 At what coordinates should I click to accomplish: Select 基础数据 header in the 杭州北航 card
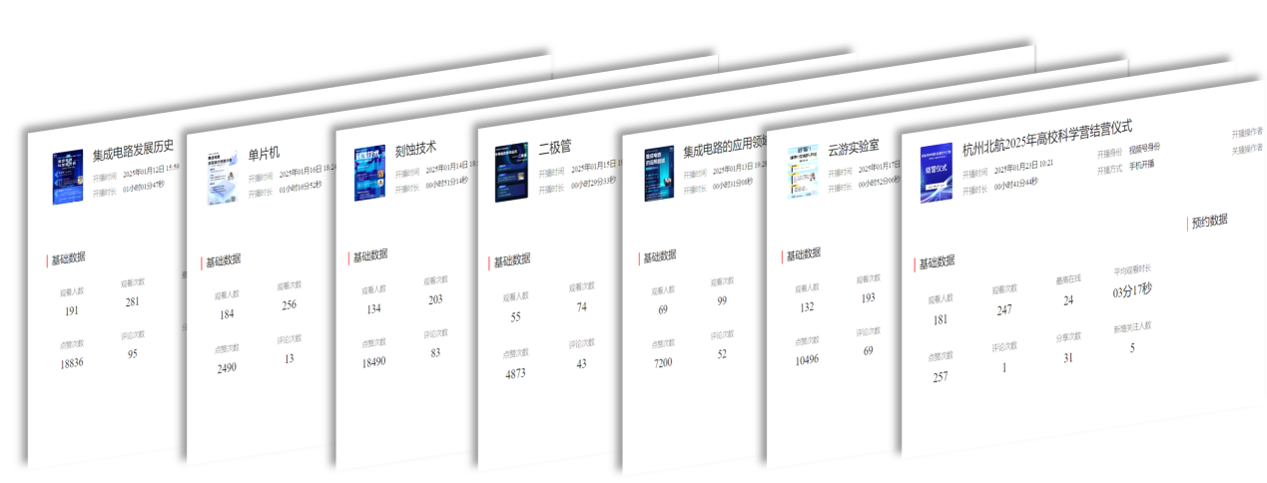[936, 261]
